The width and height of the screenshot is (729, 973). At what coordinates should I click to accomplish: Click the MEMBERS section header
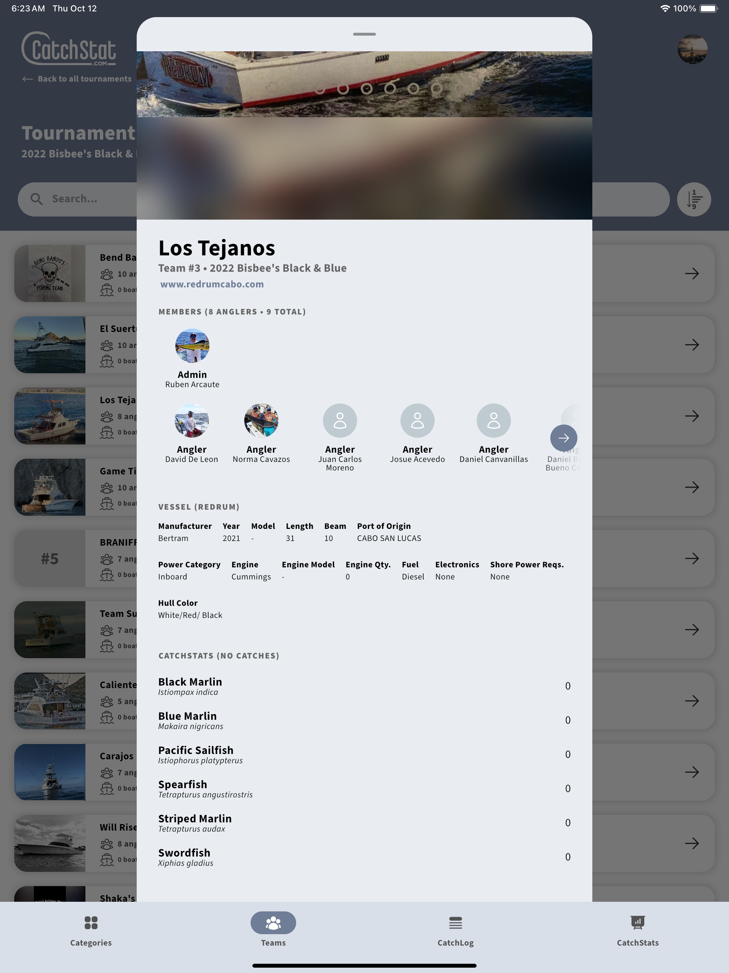coord(232,312)
